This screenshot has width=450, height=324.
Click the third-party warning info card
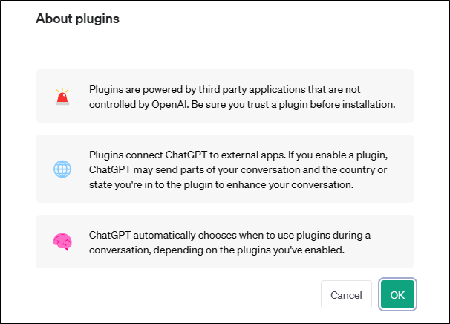point(225,96)
